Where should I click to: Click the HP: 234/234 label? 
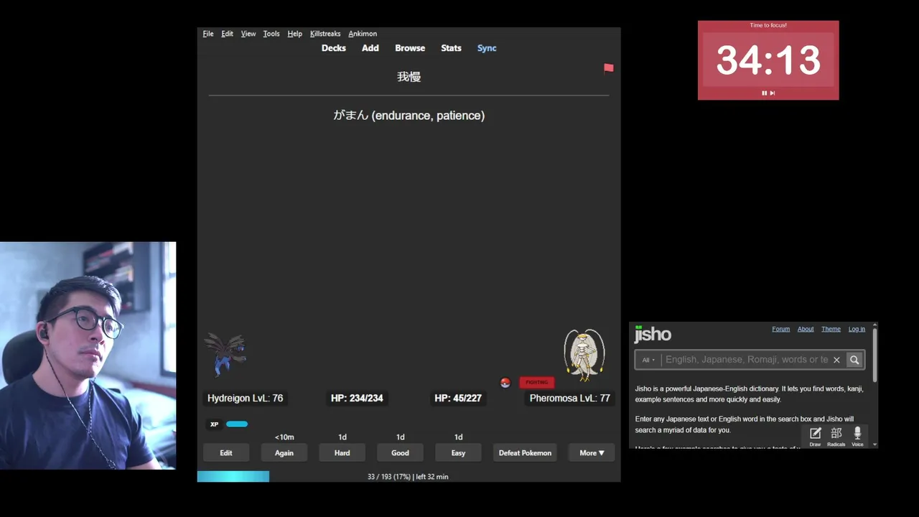[x=357, y=399]
